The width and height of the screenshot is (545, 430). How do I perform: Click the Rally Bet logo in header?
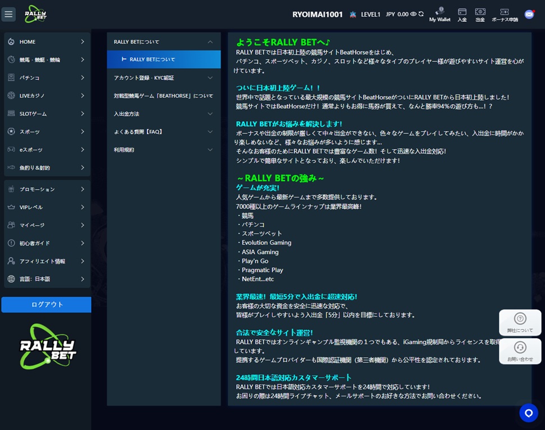pos(35,14)
